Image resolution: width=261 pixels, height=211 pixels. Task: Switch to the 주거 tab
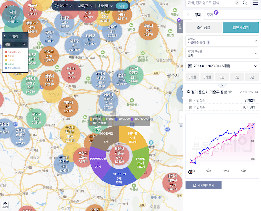[x=210, y=15]
